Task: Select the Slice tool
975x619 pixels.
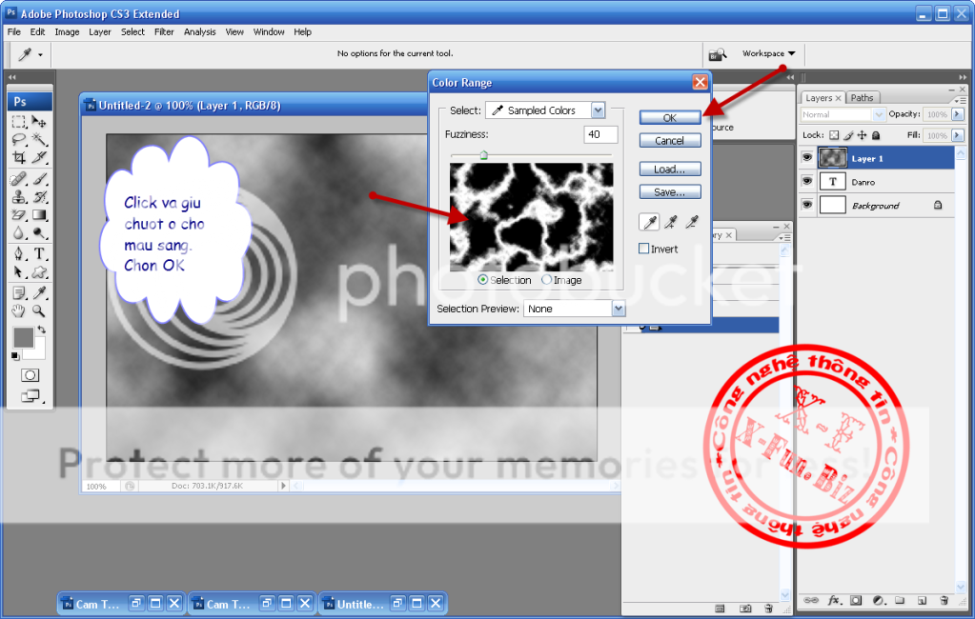Action: (x=39, y=158)
